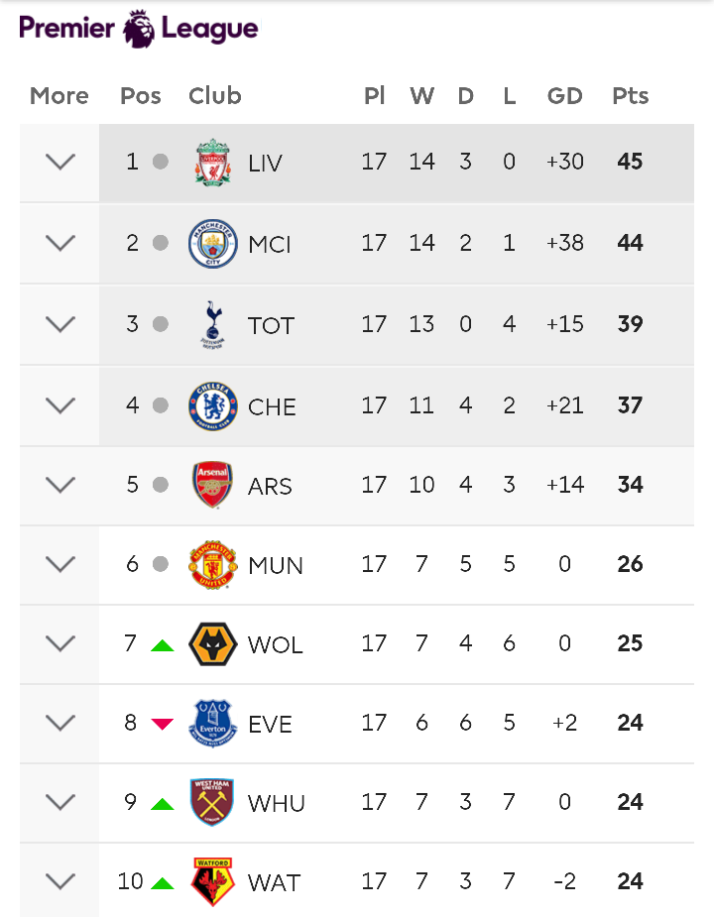Open the WOL club name link
The image size is (714, 917).
pyautogui.click(x=275, y=645)
